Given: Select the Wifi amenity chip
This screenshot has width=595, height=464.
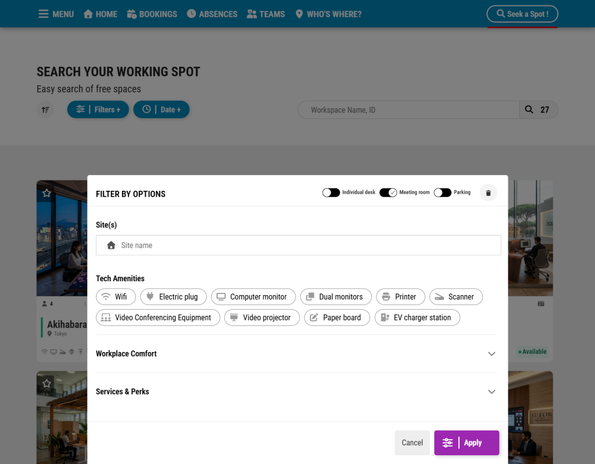Looking at the screenshot, I should point(116,296).
